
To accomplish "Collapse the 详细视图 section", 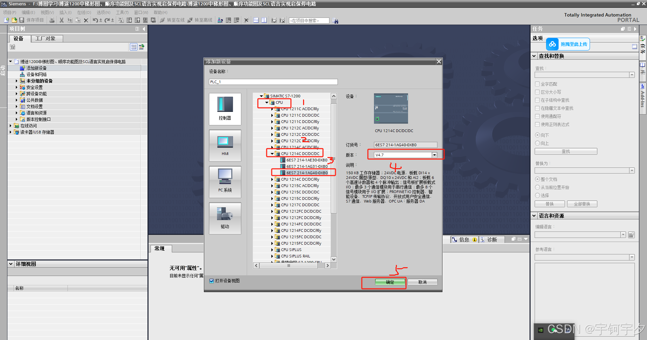I will (11, 264).
